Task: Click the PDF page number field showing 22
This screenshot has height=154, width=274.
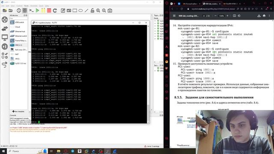Action: point(204,16)
